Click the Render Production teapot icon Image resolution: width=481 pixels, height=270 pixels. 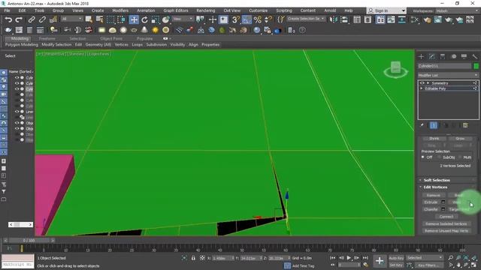(449, 20)
